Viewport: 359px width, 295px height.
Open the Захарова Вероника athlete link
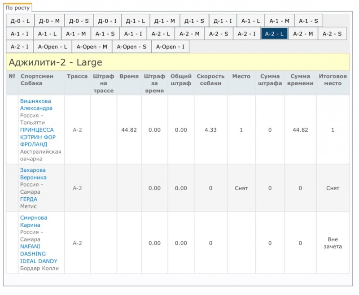coord(33,174)
